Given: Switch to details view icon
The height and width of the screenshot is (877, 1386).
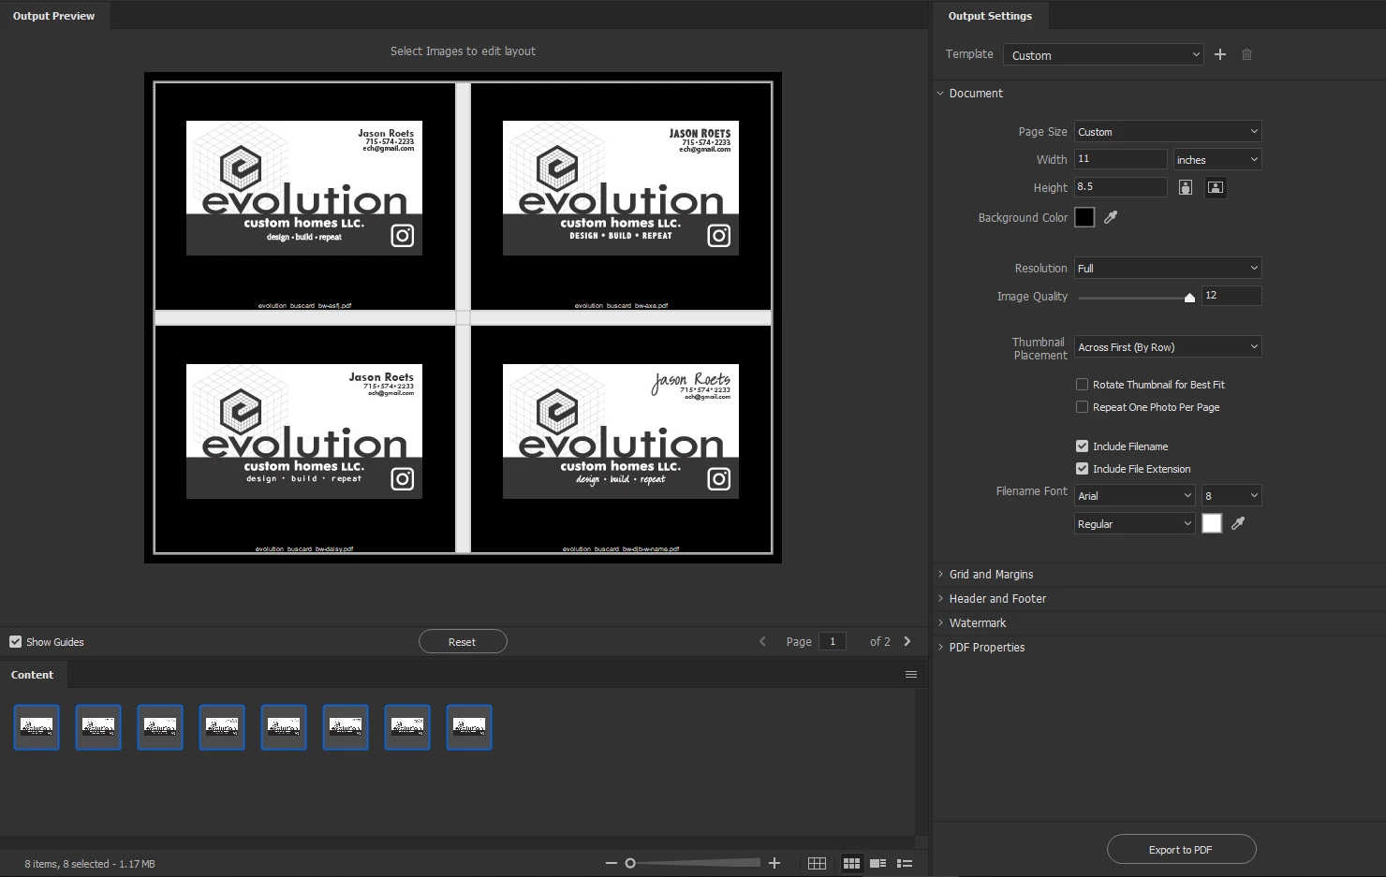Looking at the screenshot, I should tap(878, 863).
